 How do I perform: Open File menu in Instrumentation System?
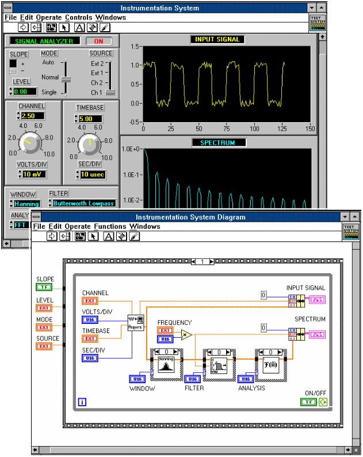coord(11,17)
